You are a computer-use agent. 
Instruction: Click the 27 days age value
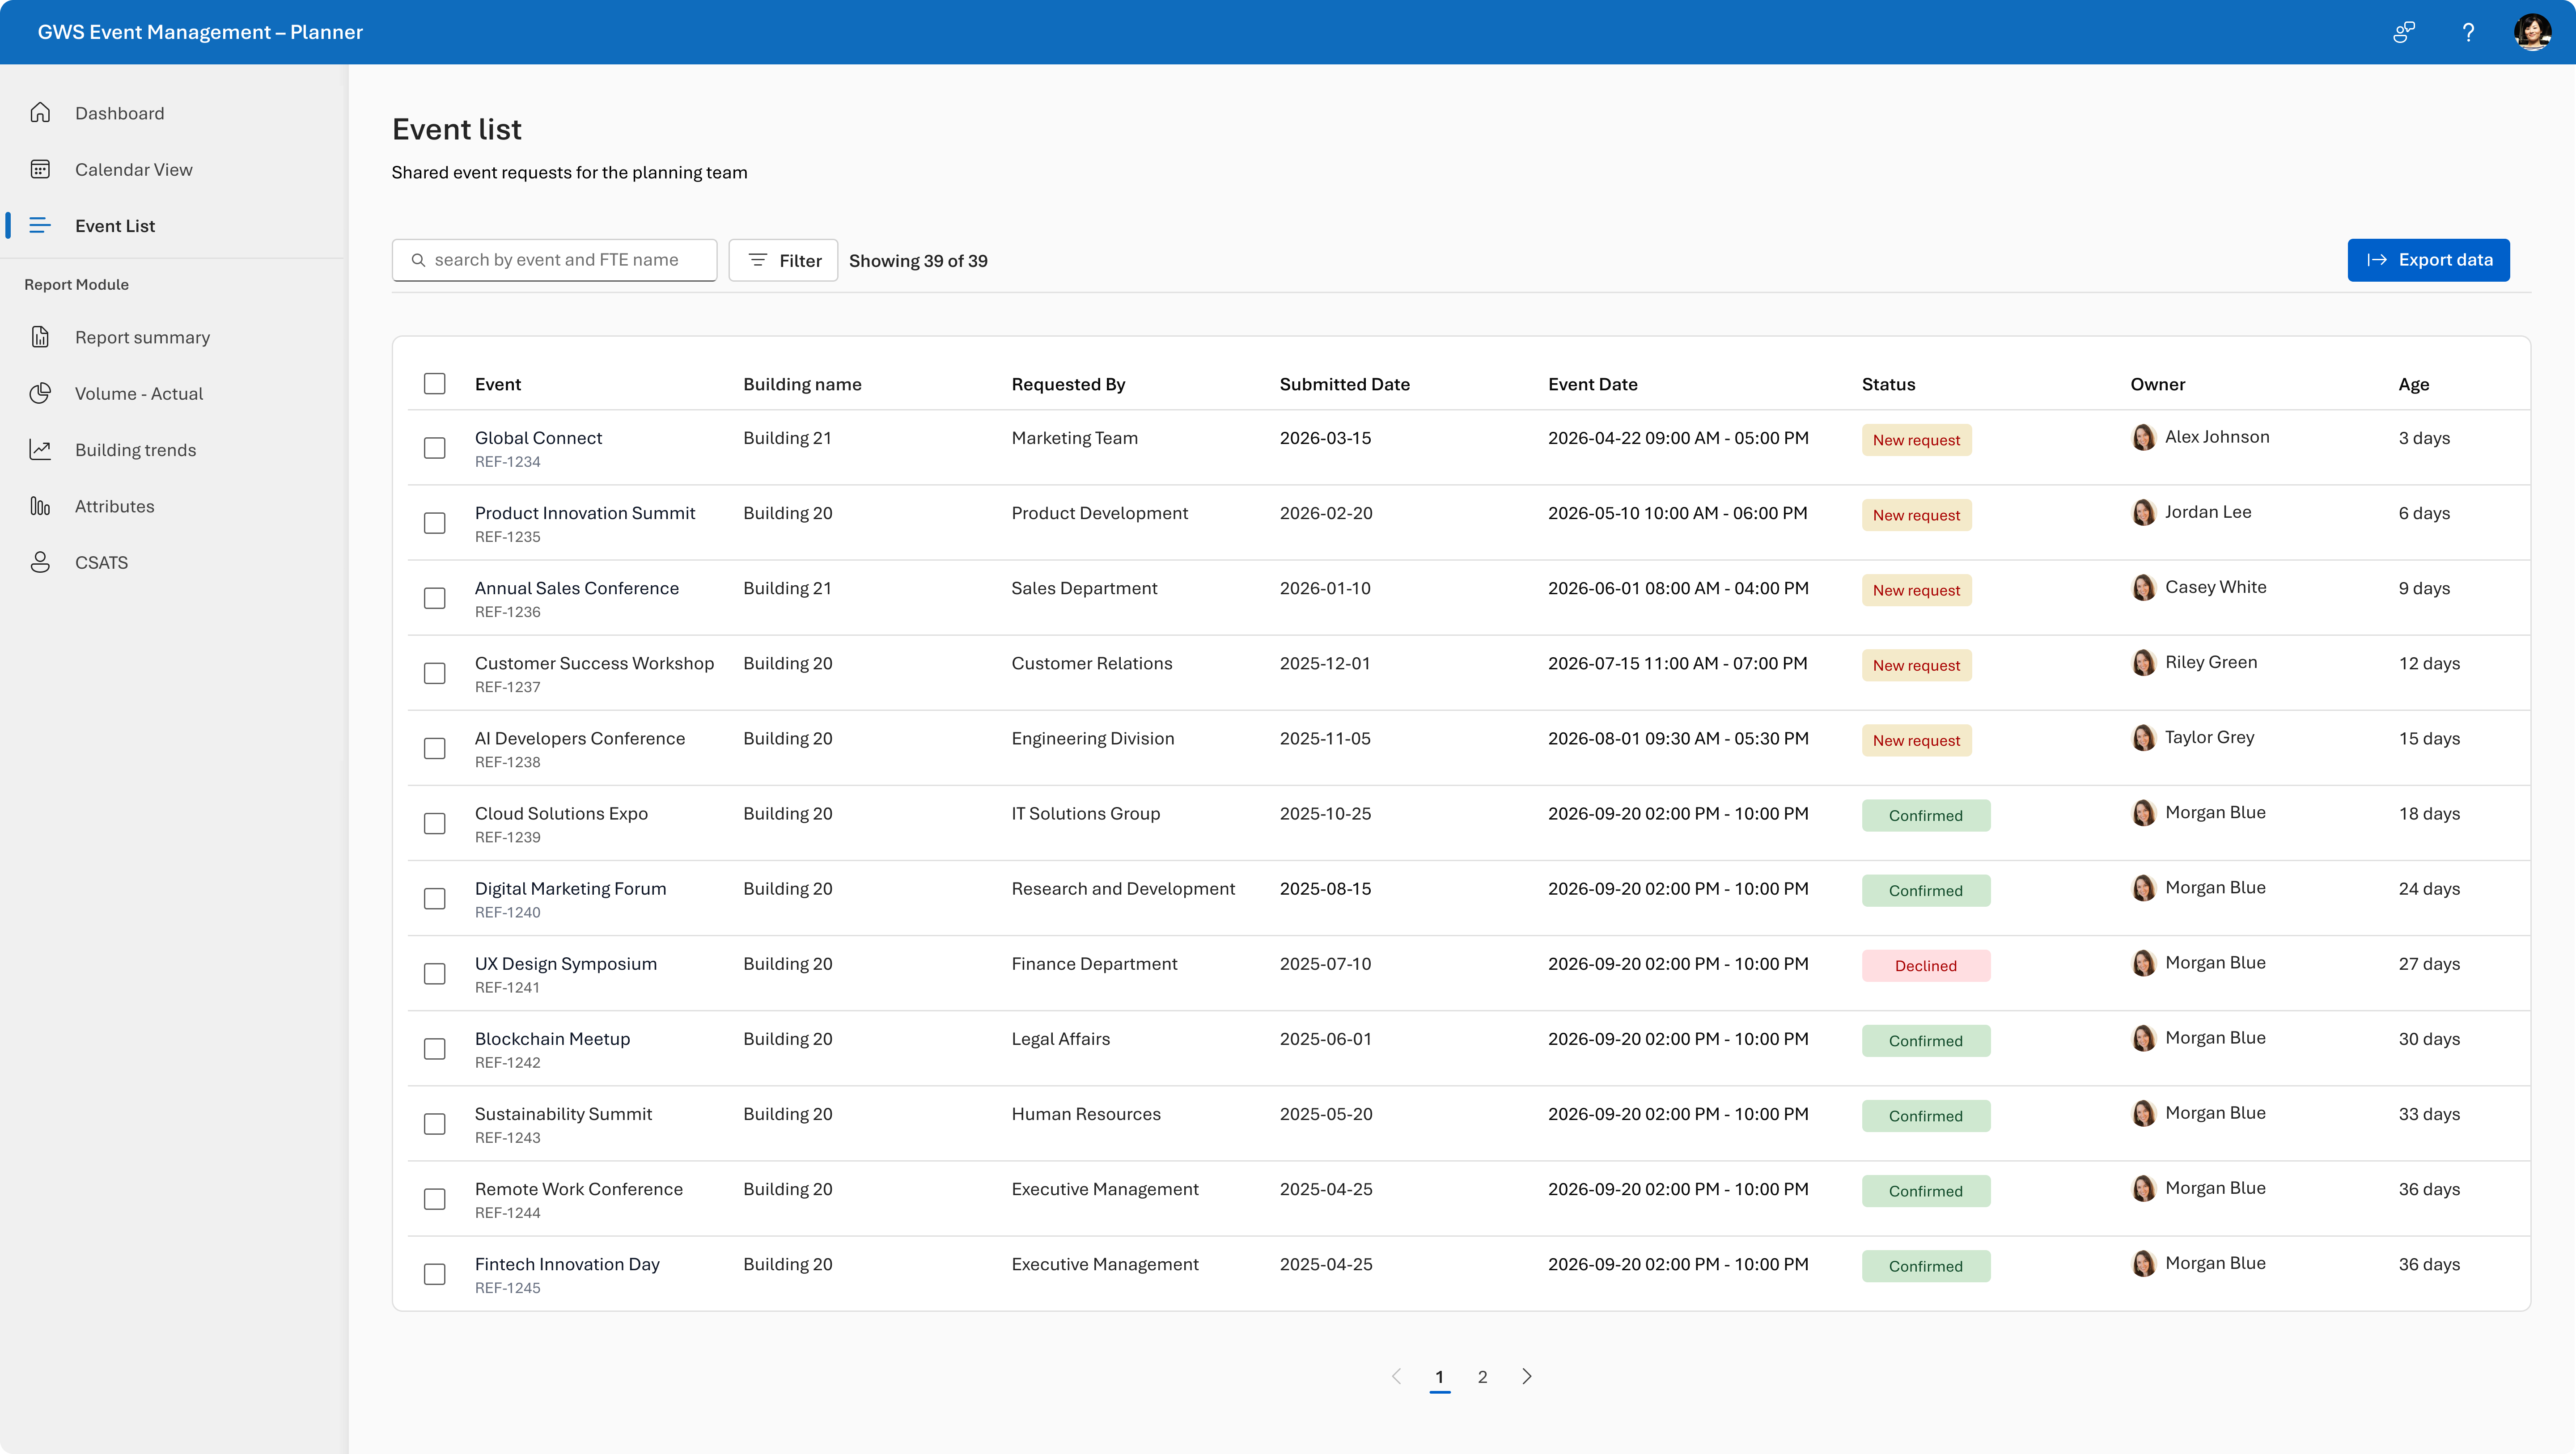click(x=2429, y=964)
